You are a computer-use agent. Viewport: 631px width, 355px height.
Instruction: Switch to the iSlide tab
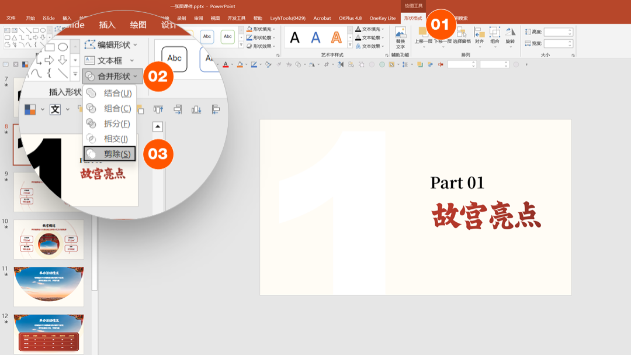(48, 18)
